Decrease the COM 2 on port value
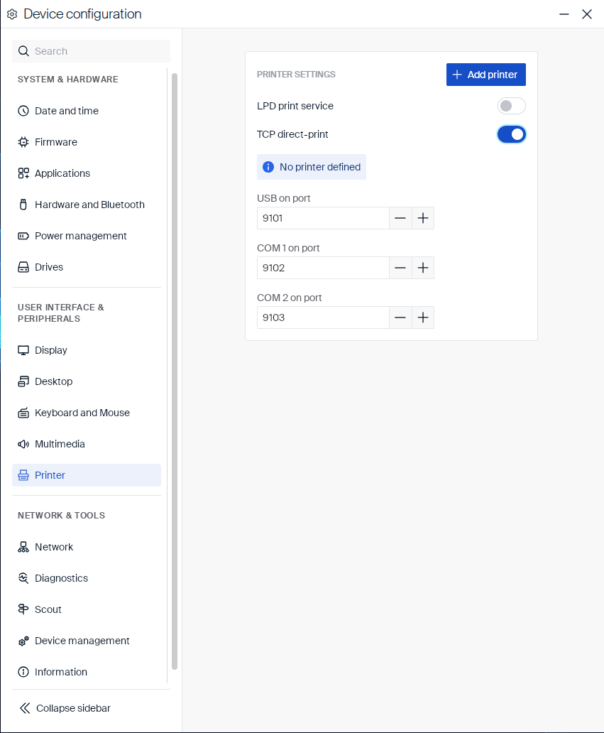Image resolution: width=604 pixels, height=733 pixels. pos(400,318)
